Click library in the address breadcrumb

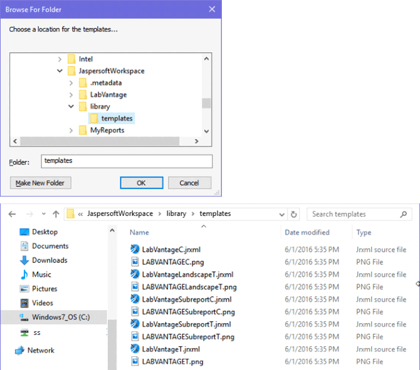click(x=176, y=213)
